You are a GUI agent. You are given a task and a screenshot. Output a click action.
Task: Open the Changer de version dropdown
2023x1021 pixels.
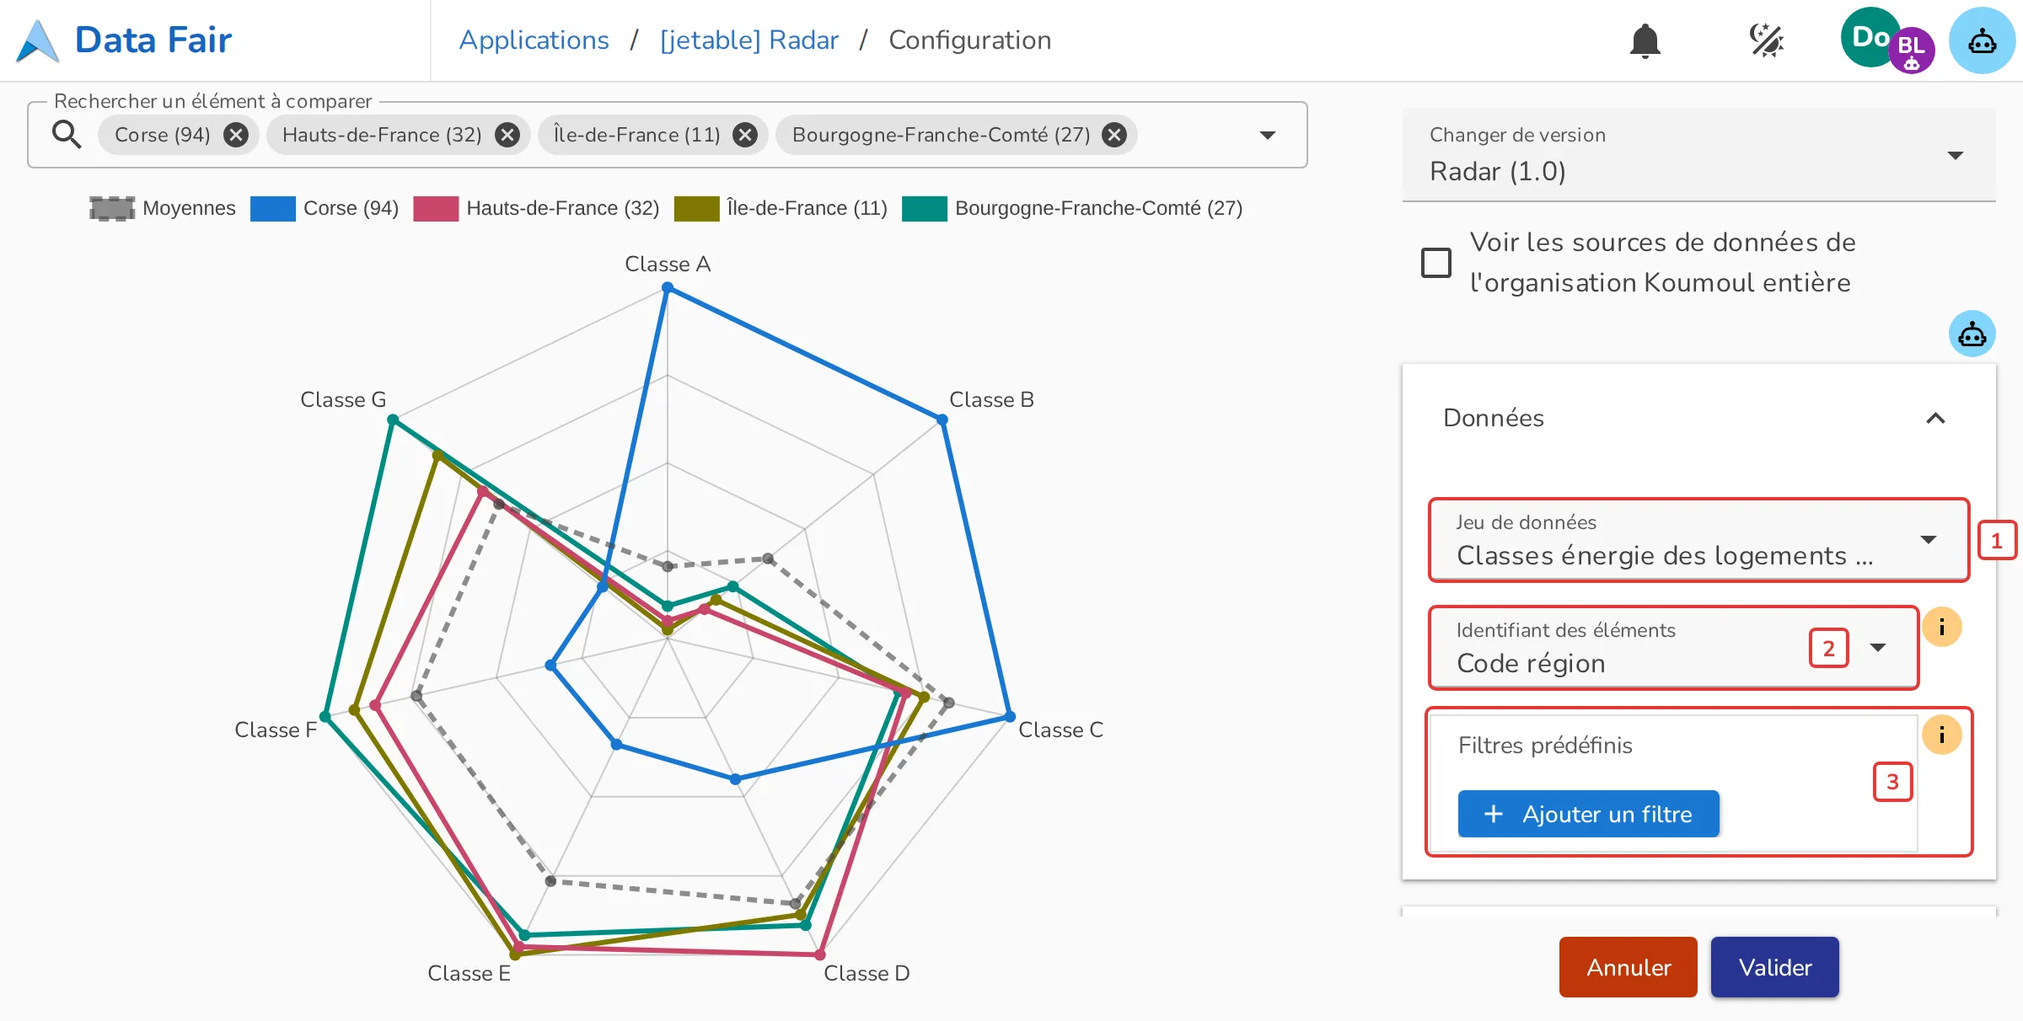pos(1698,155)
